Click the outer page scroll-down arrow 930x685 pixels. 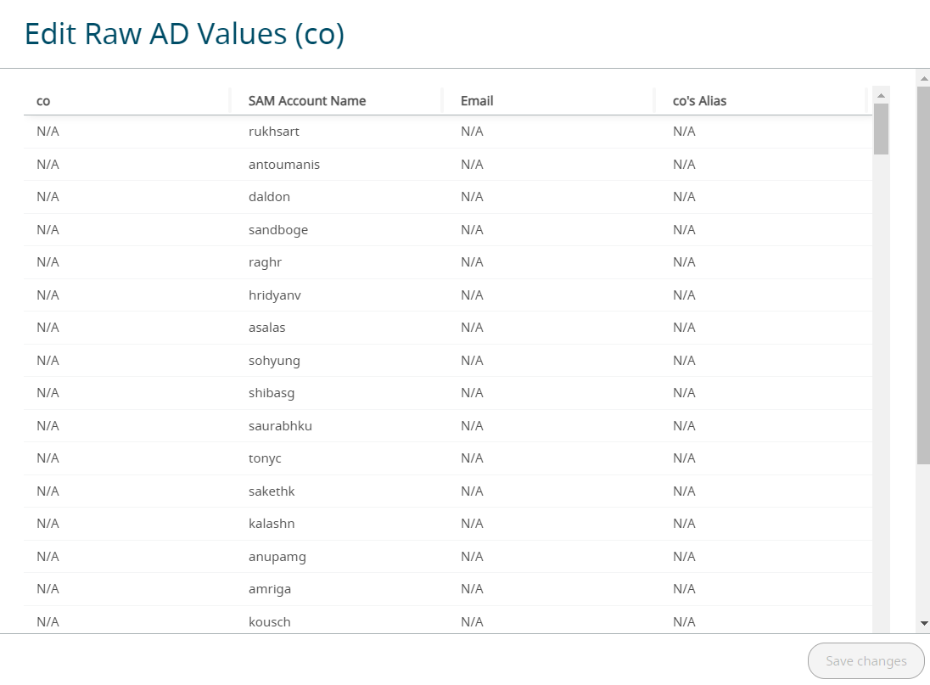[923, 624]
